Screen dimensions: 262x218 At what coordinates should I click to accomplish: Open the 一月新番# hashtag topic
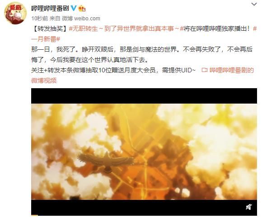[x=46, y=39]
